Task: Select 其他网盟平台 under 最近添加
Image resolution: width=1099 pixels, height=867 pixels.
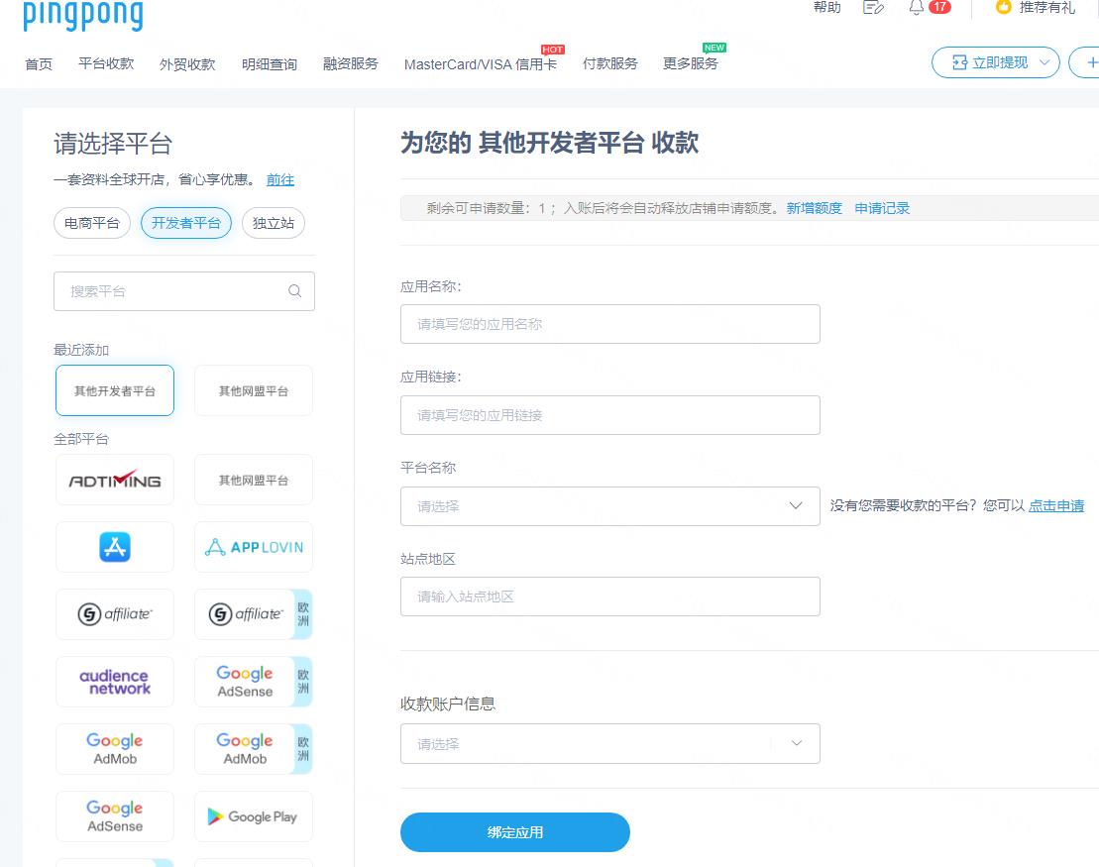Action: coord(254,390)
